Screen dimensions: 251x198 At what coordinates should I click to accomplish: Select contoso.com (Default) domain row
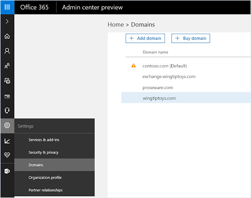point(186,66)
